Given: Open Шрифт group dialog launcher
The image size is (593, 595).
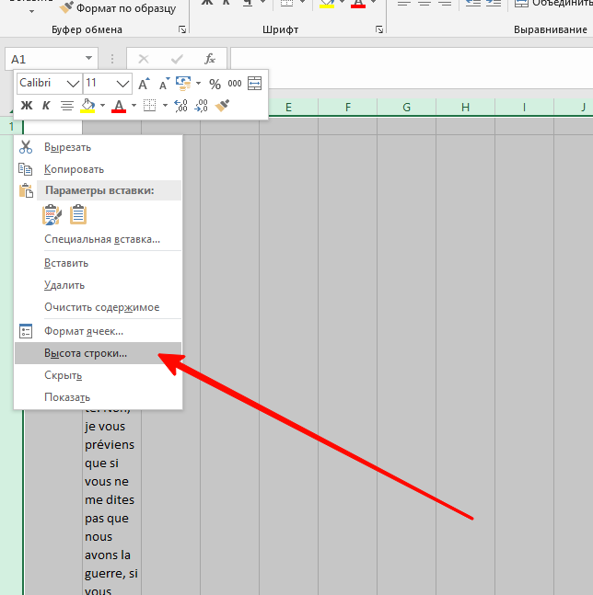Looking at the screenshot, I should tap(379, 29).
